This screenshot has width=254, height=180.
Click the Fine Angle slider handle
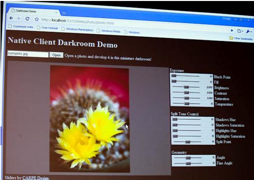[x=188, y=163]
